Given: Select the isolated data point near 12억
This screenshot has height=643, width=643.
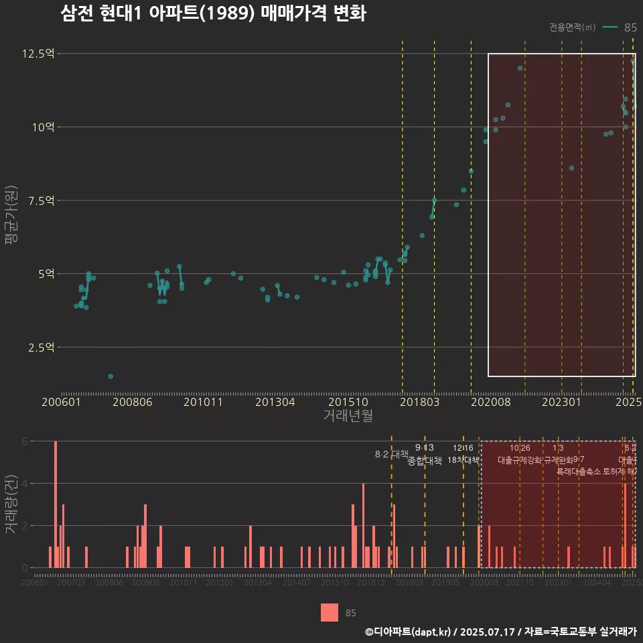Looking at the screenshot, I should click(x=520, y=68).
